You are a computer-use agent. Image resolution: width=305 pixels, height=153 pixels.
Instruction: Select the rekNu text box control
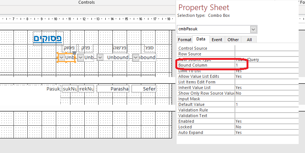[x=86, y=89]
